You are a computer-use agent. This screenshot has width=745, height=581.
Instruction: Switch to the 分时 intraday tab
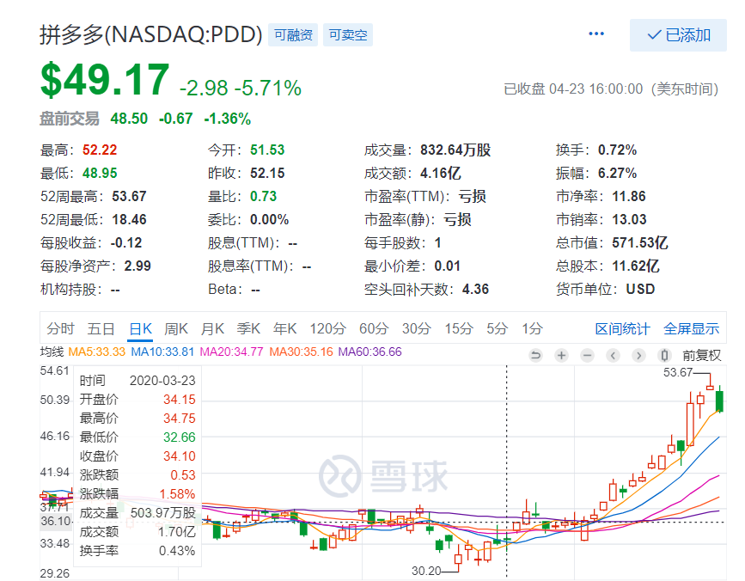point(60,328)
